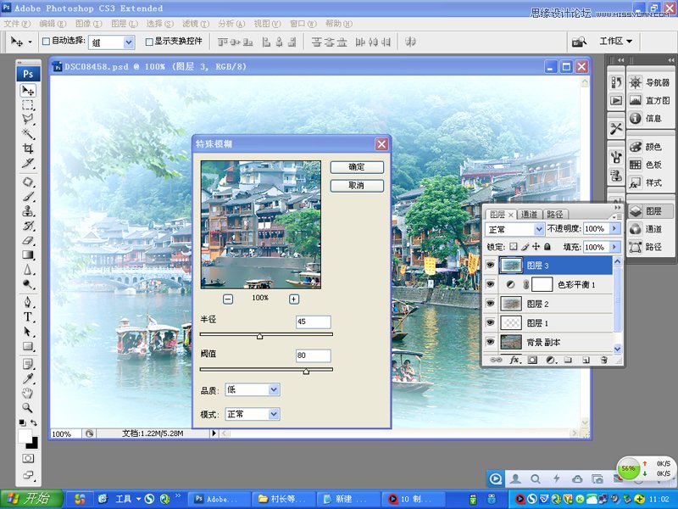Click the Create a new layer icon
The width and height of the screenshot is (678, 509).
[585, 360]
